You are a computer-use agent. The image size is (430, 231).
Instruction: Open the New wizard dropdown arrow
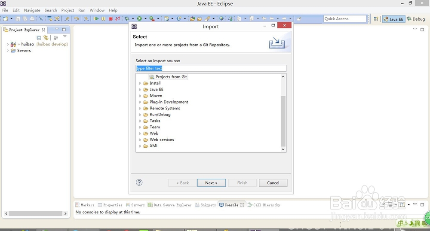(x=11, y=18)
